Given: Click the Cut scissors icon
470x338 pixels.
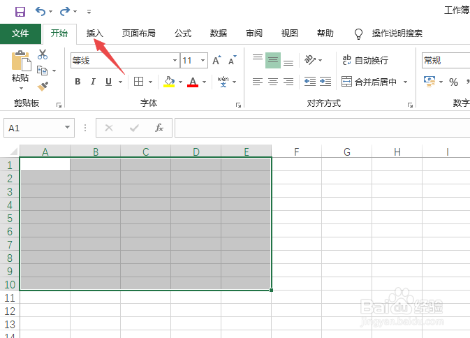Looking at the screenshot, I should [x=43, y=54].
